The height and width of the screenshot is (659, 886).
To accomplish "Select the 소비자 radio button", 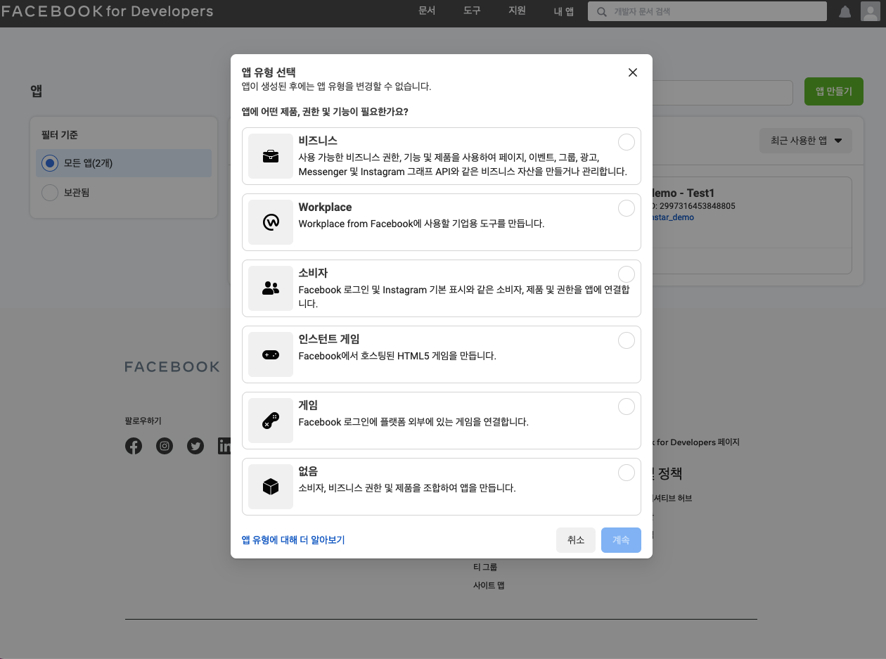I will [x=626, y=274].
